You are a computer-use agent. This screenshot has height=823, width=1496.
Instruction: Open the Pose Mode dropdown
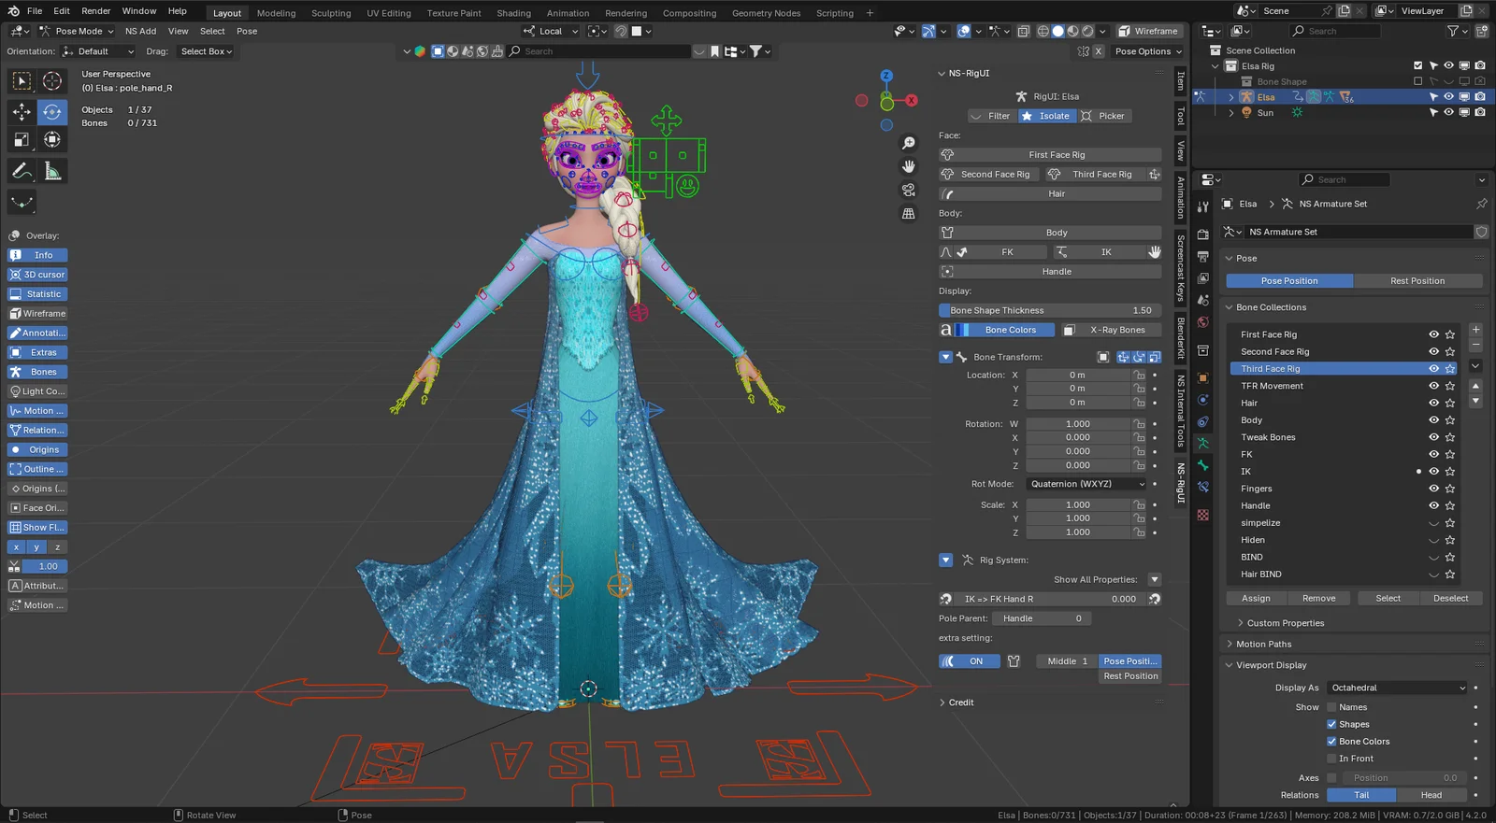tap(76, 31)
